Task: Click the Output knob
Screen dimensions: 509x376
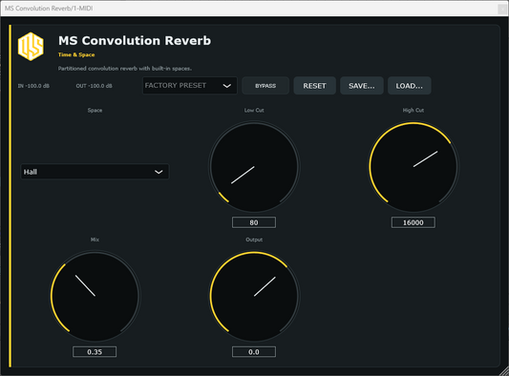Action: click(254, 296)
